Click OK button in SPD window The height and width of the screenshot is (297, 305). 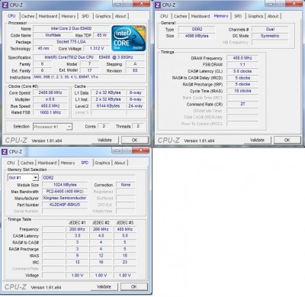click(x=134, y=286)
